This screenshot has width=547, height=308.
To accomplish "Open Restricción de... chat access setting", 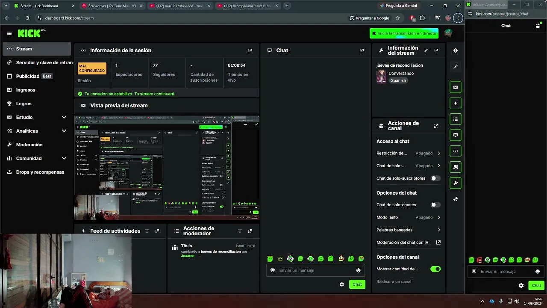I will 408,153.
